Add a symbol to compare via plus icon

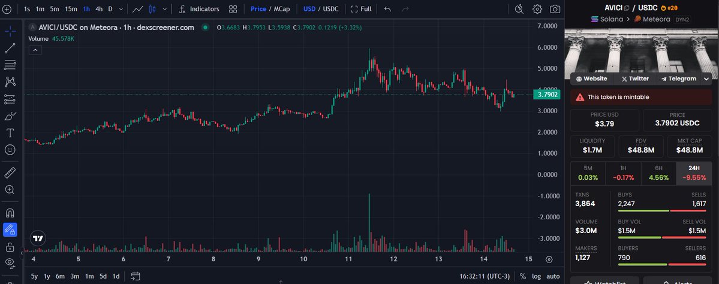pos(7,9)
